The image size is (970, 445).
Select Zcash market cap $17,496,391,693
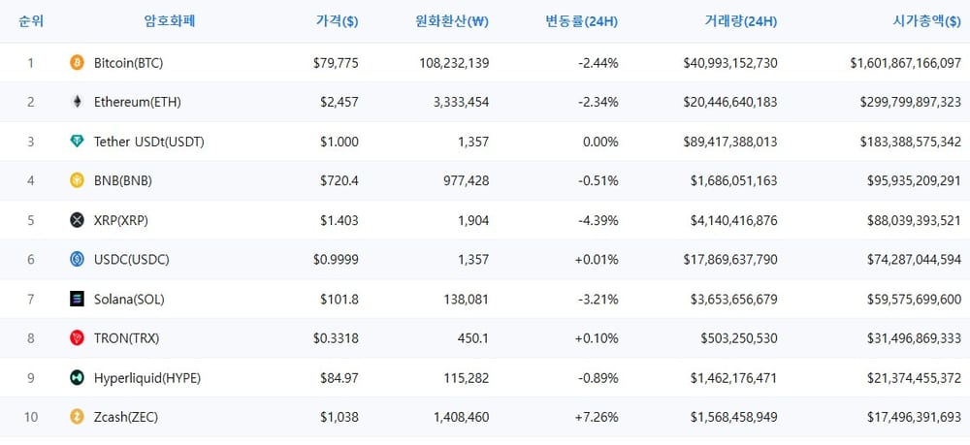pos(915,418)
